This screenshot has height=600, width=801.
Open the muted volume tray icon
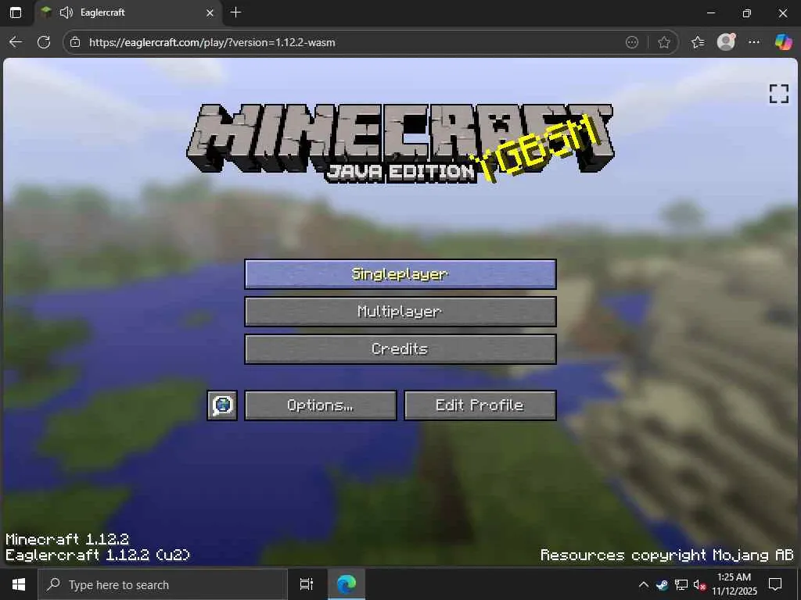coord(699,585)
